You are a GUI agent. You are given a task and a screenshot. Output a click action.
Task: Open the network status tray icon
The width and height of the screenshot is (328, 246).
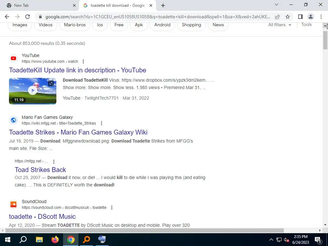point(279,240)
